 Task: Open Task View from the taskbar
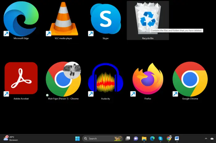128,139
